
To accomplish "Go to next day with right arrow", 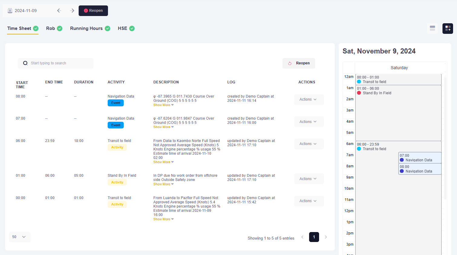I will tap(72, 11).
